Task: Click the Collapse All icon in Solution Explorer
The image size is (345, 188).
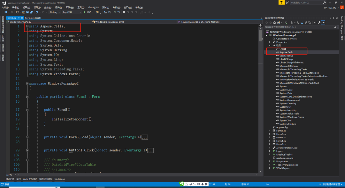Action: click(305, 23)
